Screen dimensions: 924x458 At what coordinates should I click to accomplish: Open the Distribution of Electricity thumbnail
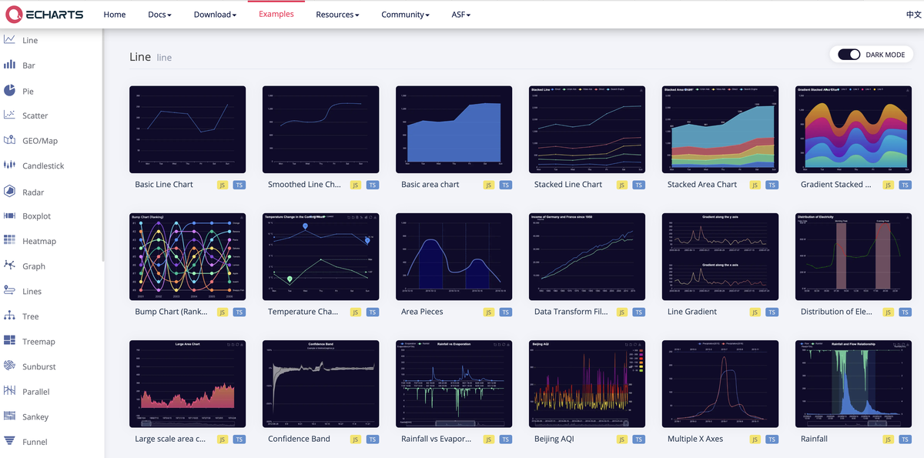853,256
